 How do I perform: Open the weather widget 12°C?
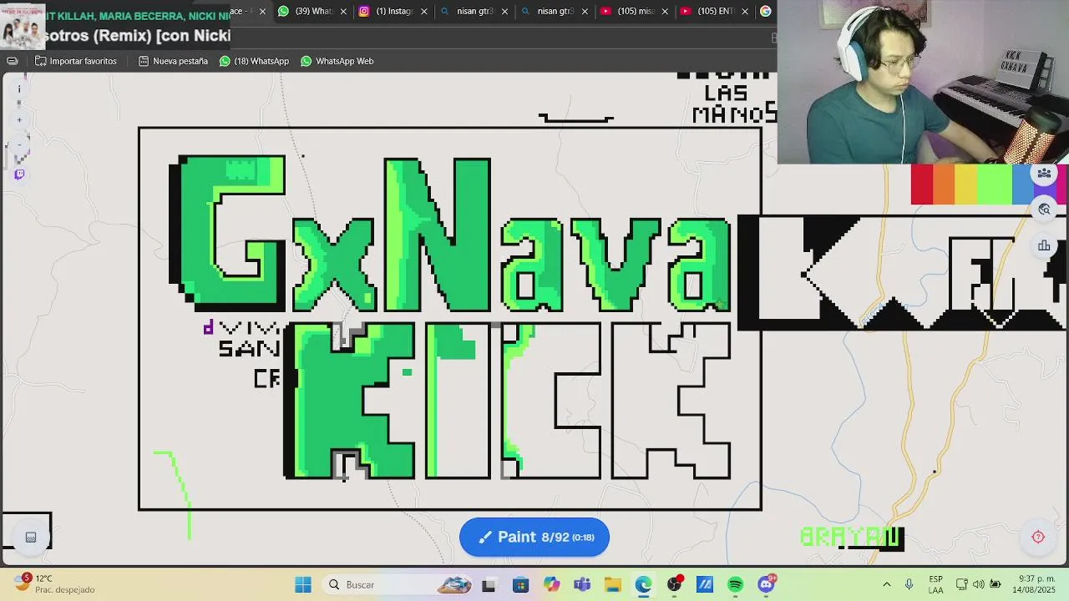click(55, 584)
